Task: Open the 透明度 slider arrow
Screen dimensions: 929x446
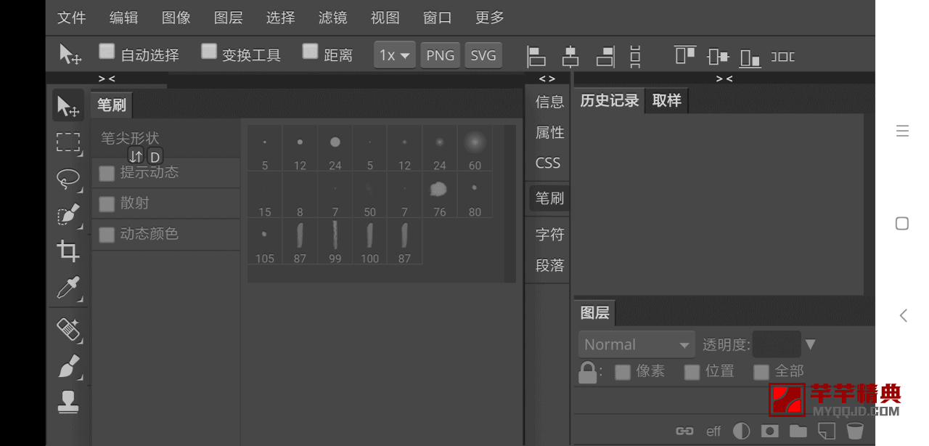Action: [x=811, y=344]
